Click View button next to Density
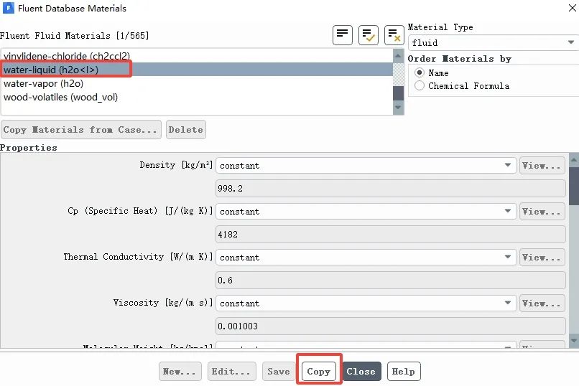 coord(542,166)
